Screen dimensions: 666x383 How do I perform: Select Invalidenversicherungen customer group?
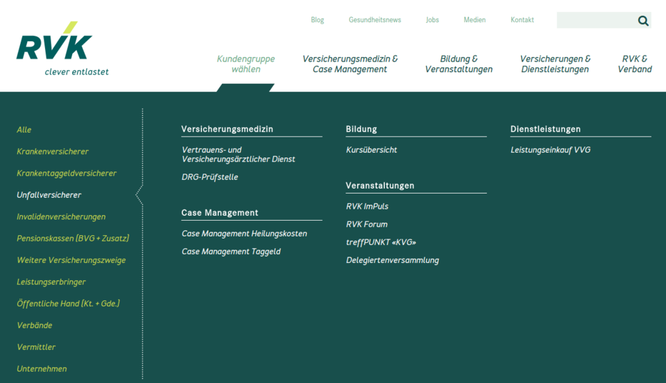point(61,216)
